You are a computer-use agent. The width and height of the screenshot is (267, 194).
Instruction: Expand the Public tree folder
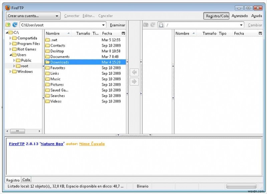14,60
